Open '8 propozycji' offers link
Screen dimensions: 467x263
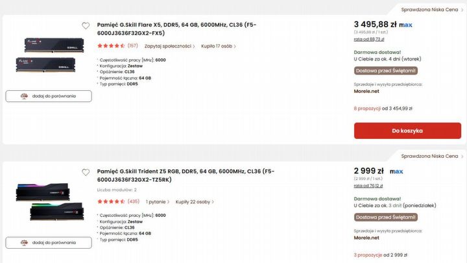click(366, 108)
